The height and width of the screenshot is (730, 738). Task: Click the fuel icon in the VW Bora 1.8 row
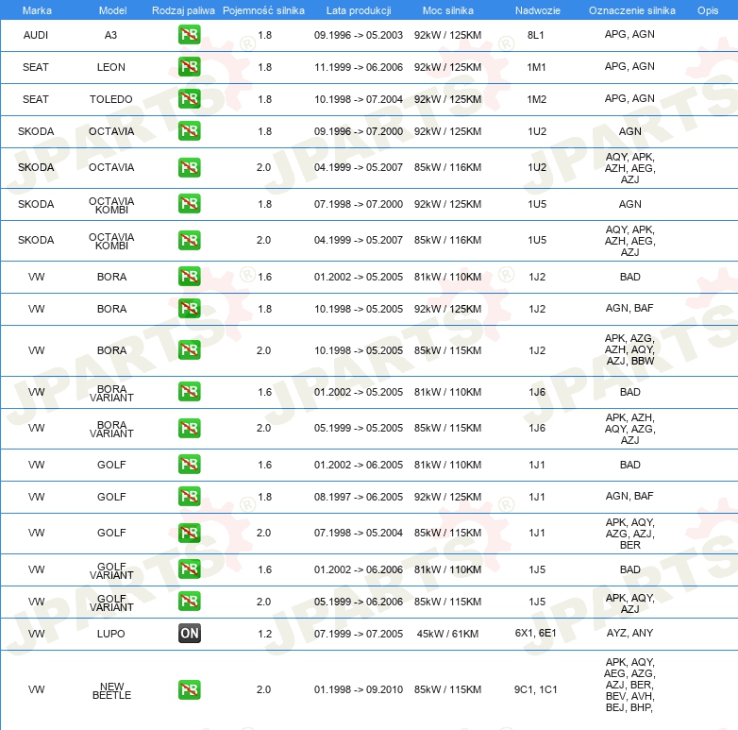pos(189,309)
